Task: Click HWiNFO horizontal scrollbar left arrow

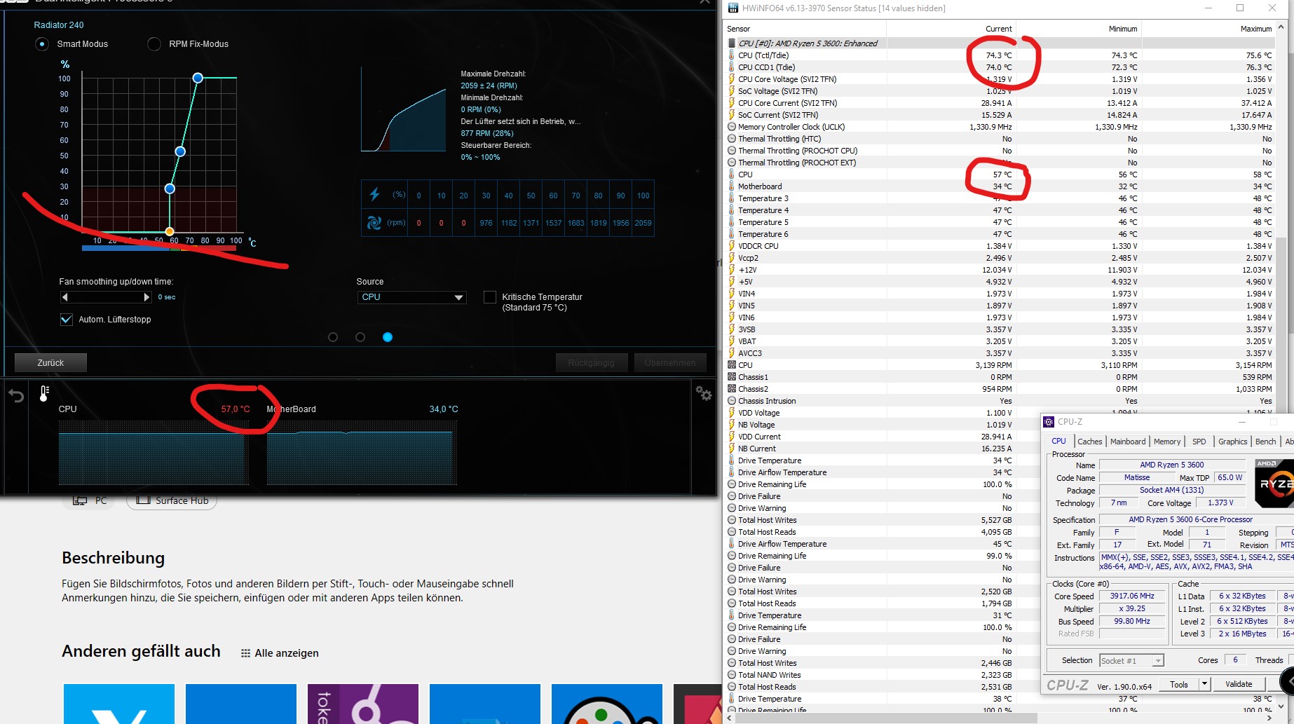Action: [729, 718]
